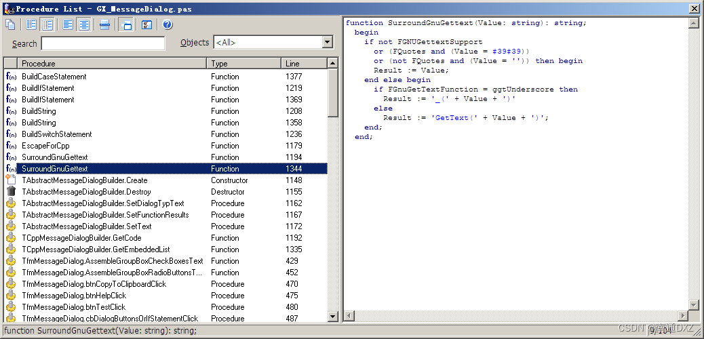The image size is (704, 339).
Task: Select the EscapeForCpp procedure name
Action: click(x=46, y=146)
